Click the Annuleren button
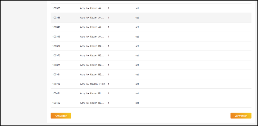 tap(61, 116)
